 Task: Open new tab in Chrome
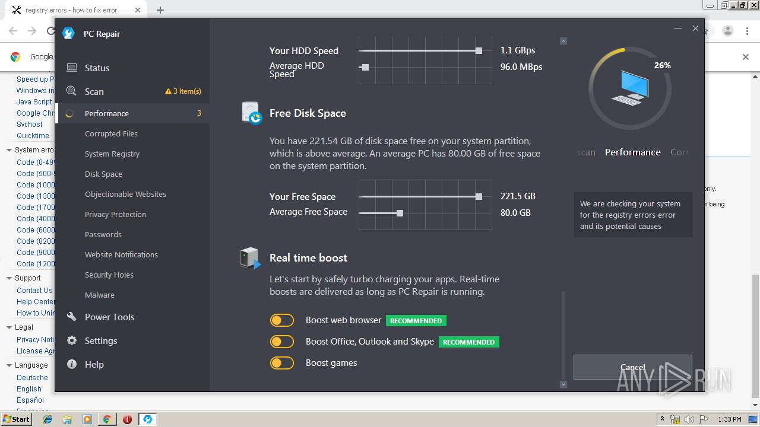pyautogui.click(x=160, y=10)
